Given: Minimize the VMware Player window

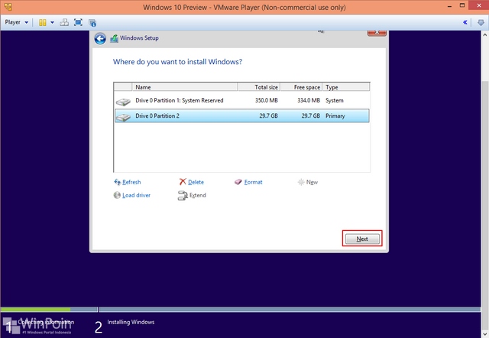Looking at the screenshot, I should pyautogui.click(x=449, y=6).
